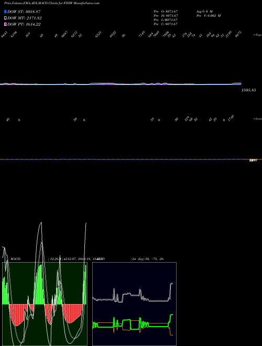The image size is (262, 346).
Task: Click the 'Pre V: 0.002 M' volume text
Action: (x=209, y=16)
